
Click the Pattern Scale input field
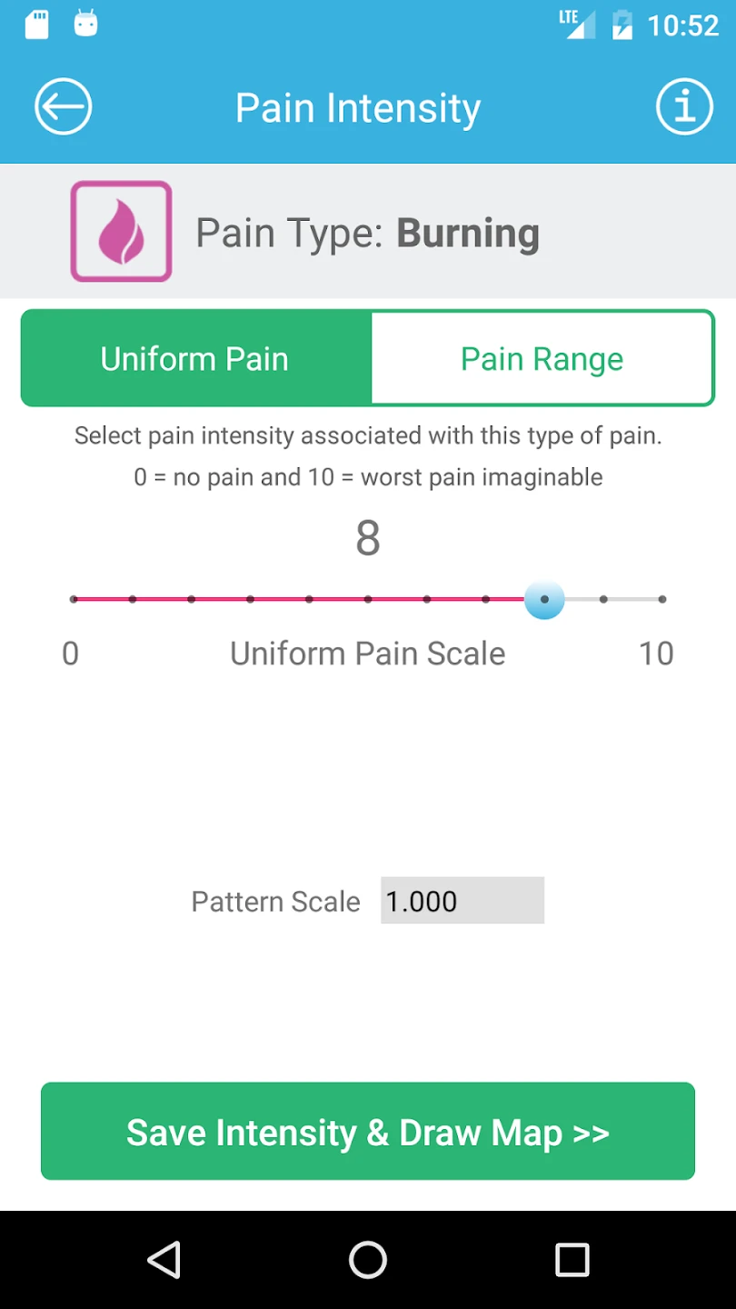[x=462, y=901]
